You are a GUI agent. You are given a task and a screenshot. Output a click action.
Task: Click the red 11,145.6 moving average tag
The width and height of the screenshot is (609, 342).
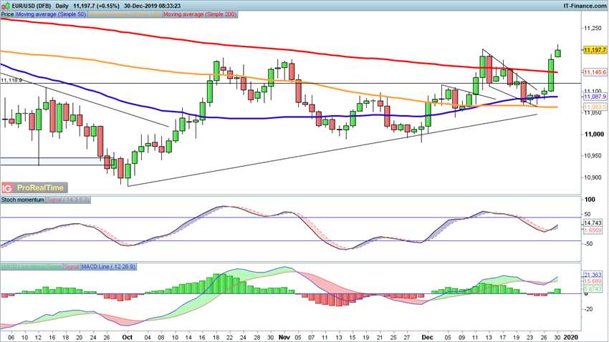click(595, 72)
